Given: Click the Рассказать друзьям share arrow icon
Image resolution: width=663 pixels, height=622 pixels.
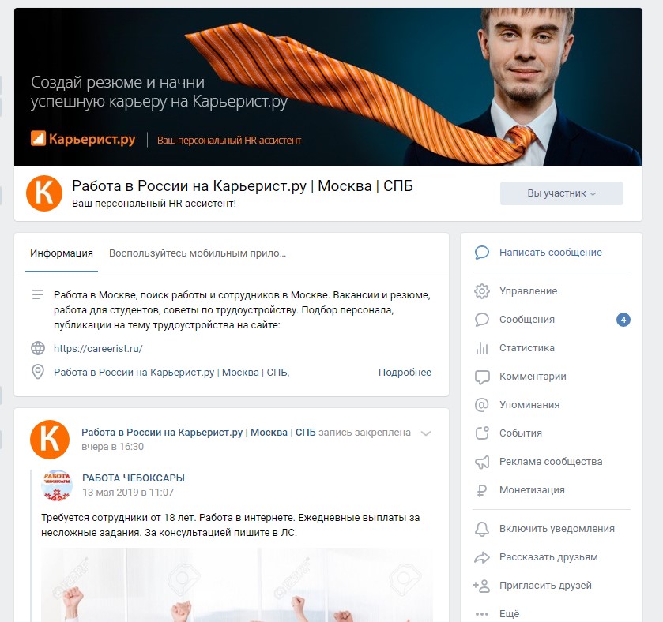Looking at the screenshot, I should coord(482,557).
